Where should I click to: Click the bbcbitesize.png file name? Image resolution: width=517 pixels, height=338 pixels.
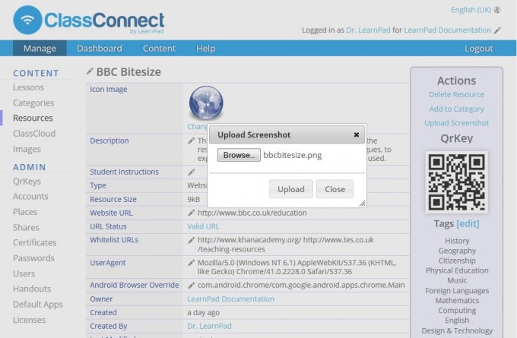293,155
